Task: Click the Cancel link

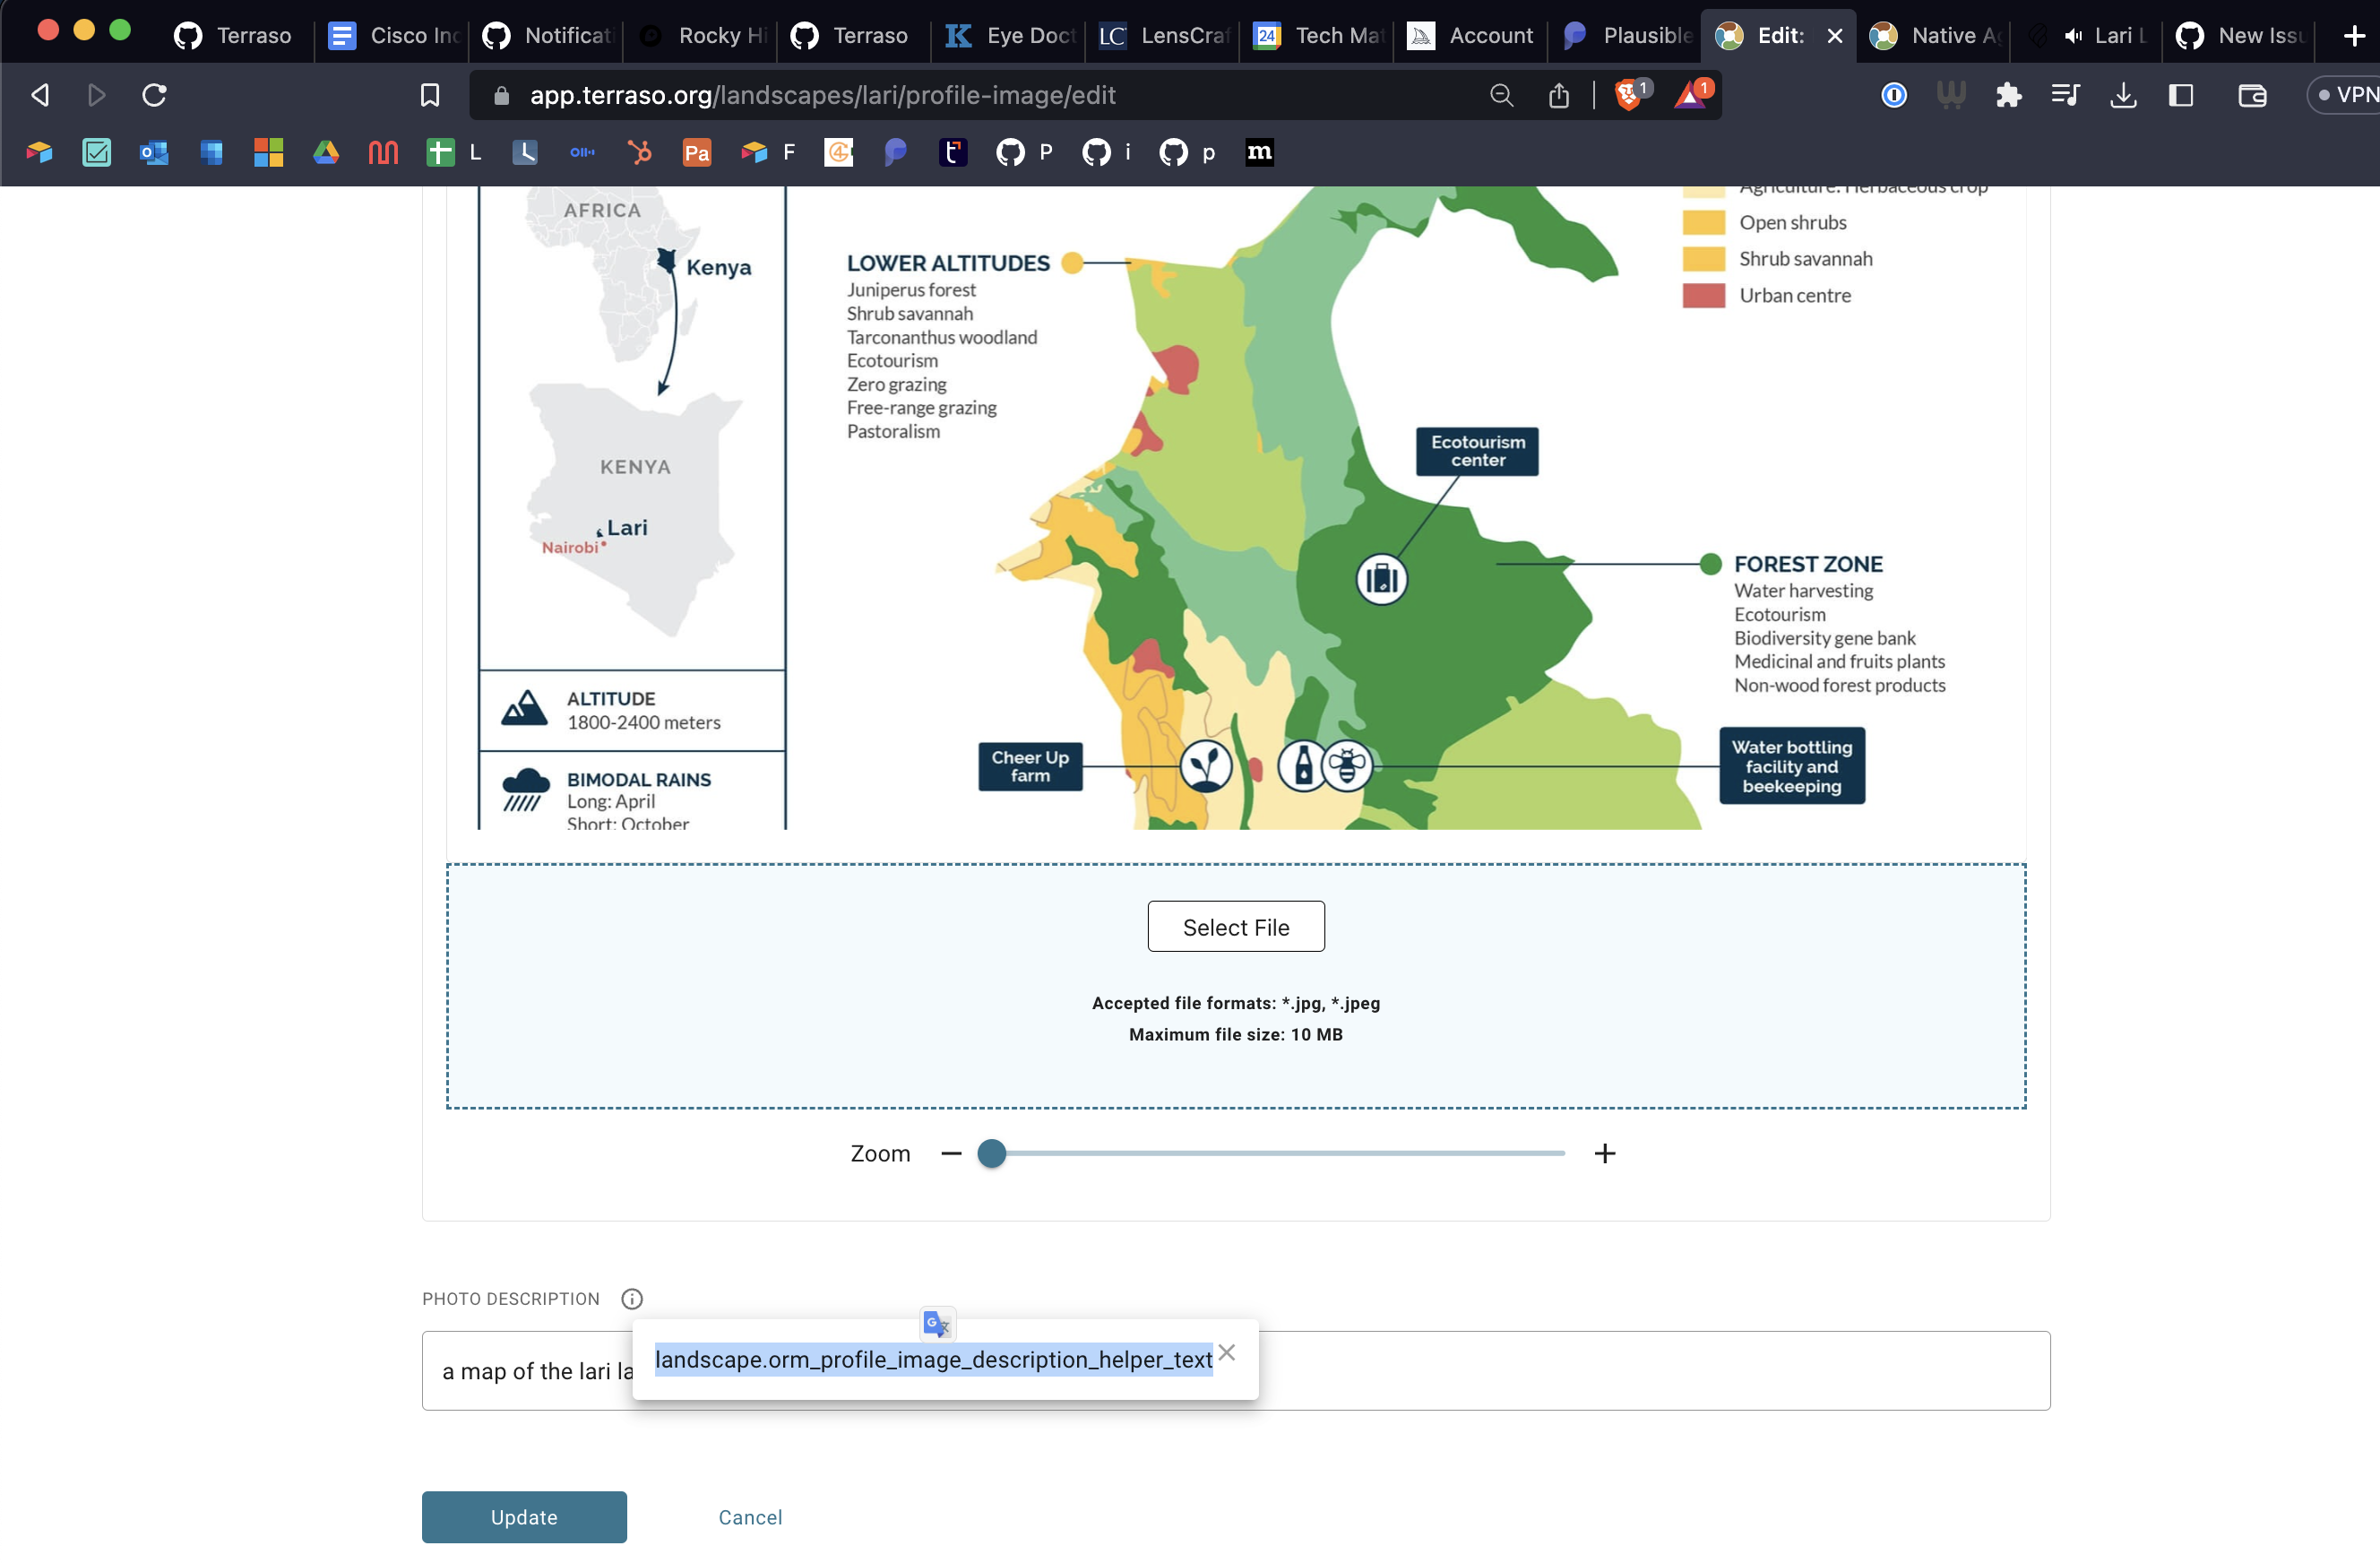Action: pyautogui.click(x=750, y=1516)
